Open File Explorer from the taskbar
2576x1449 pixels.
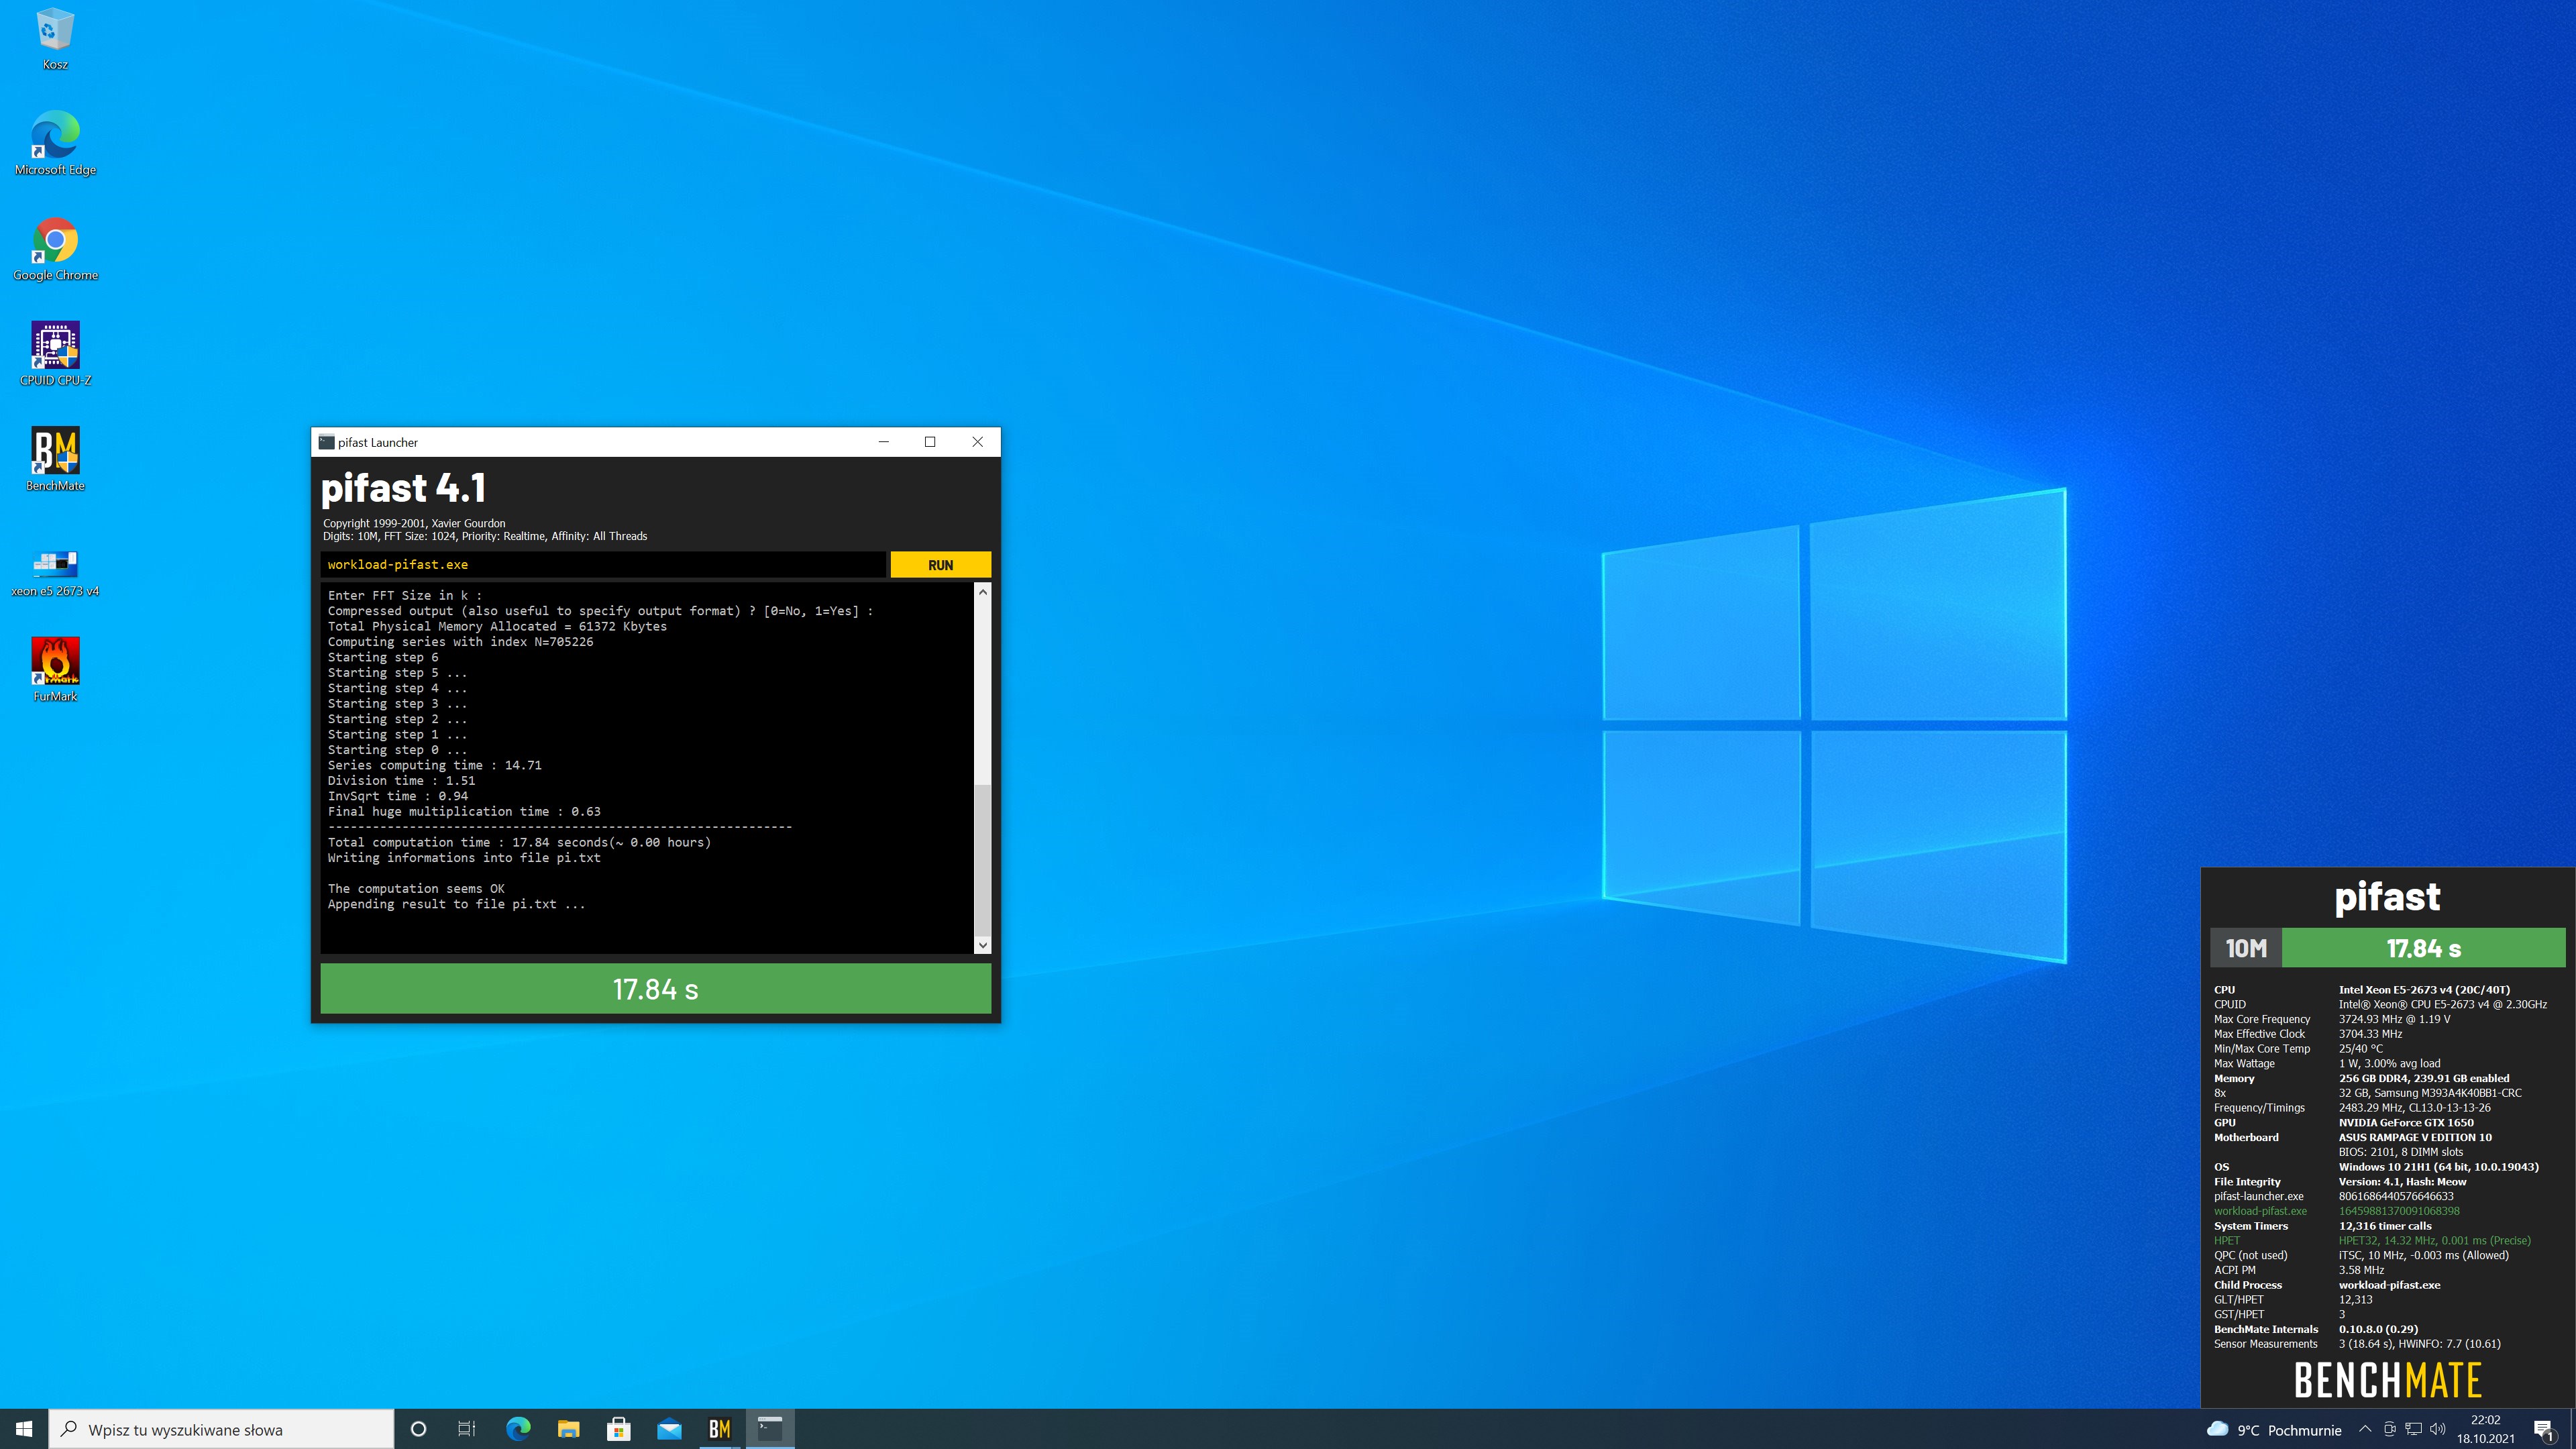[x=568, y=1429]
